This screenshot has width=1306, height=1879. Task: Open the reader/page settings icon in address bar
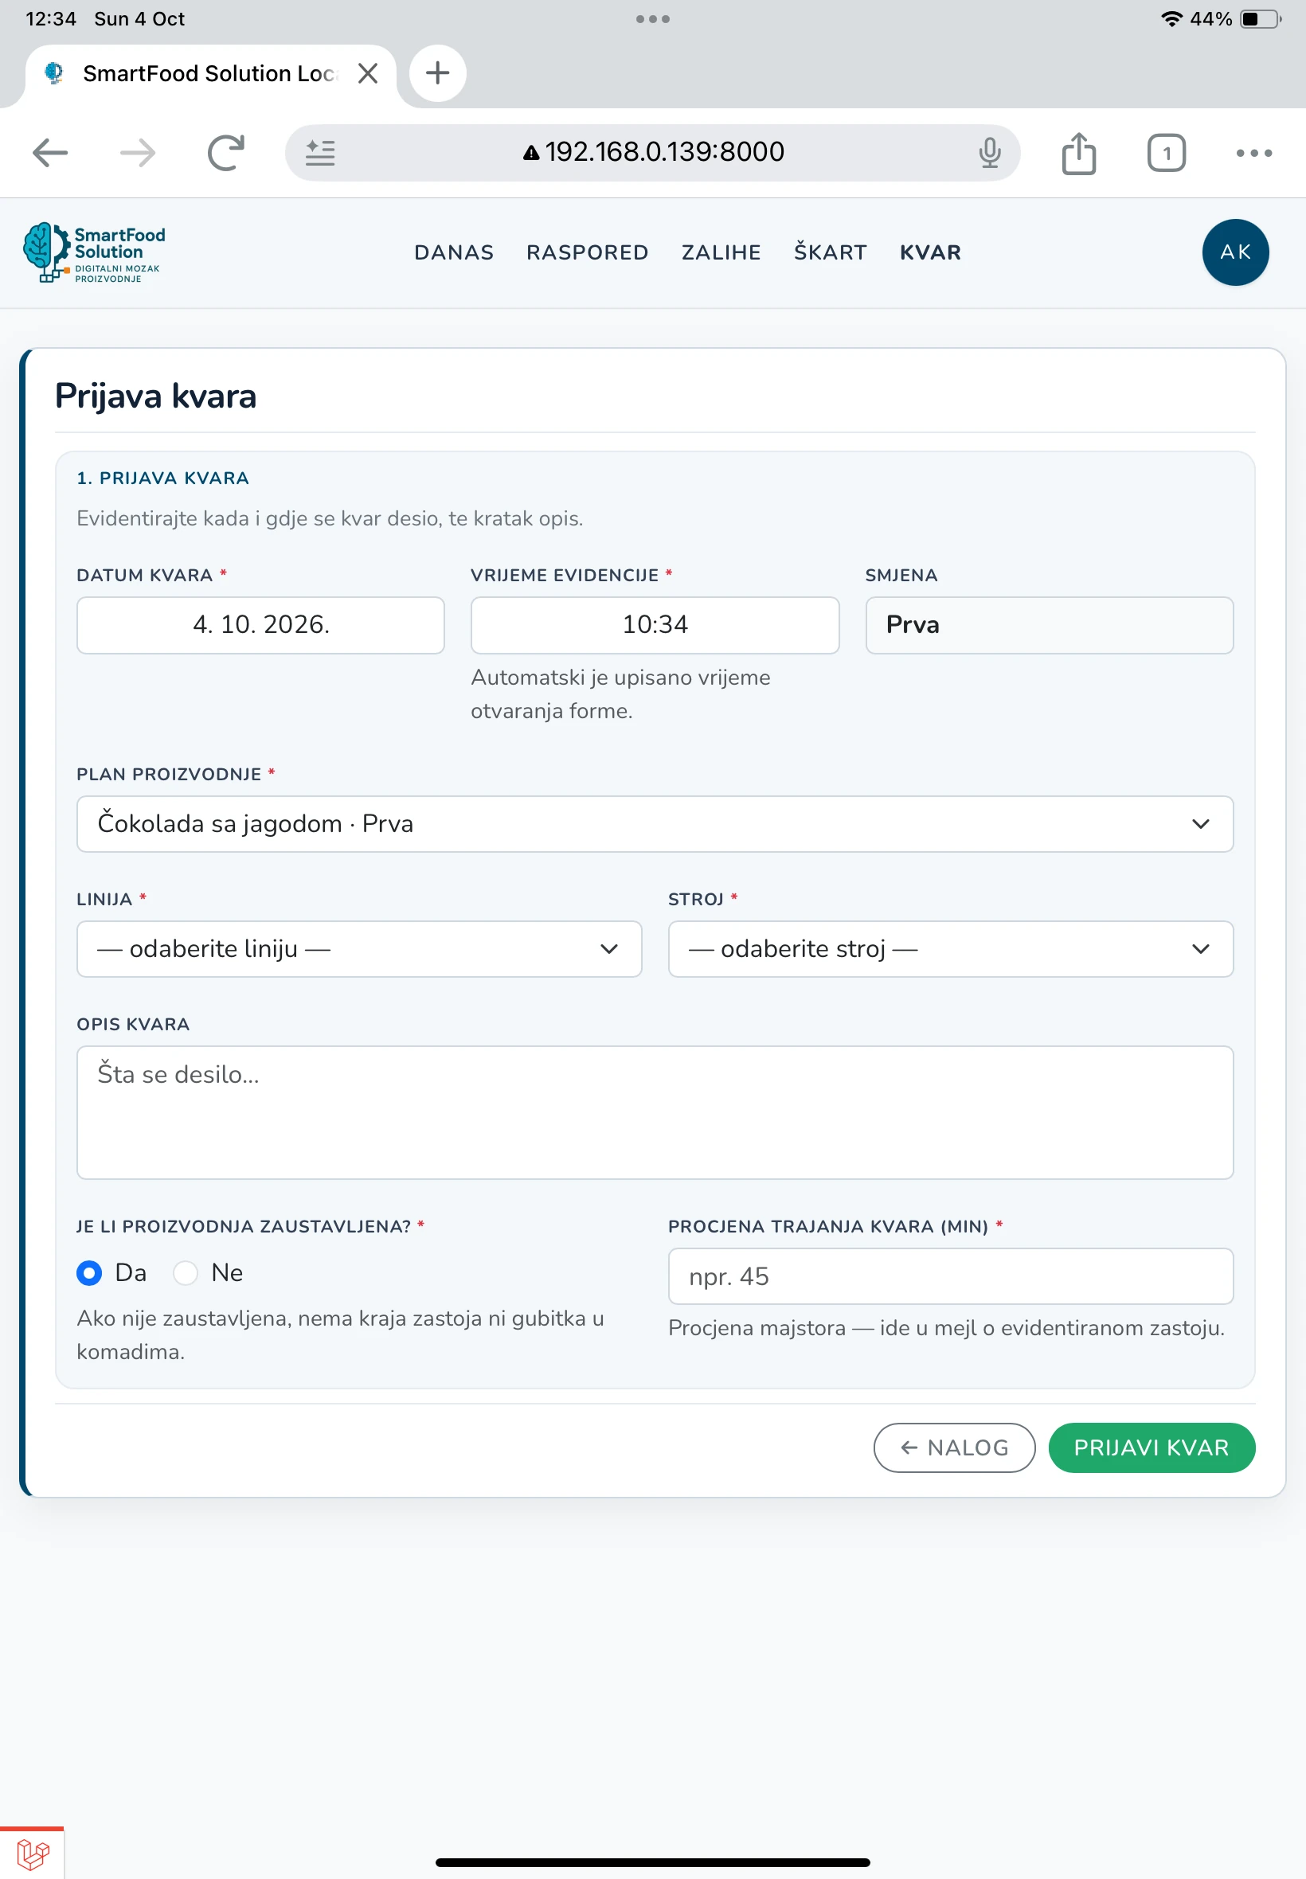[x=320, y=152]
